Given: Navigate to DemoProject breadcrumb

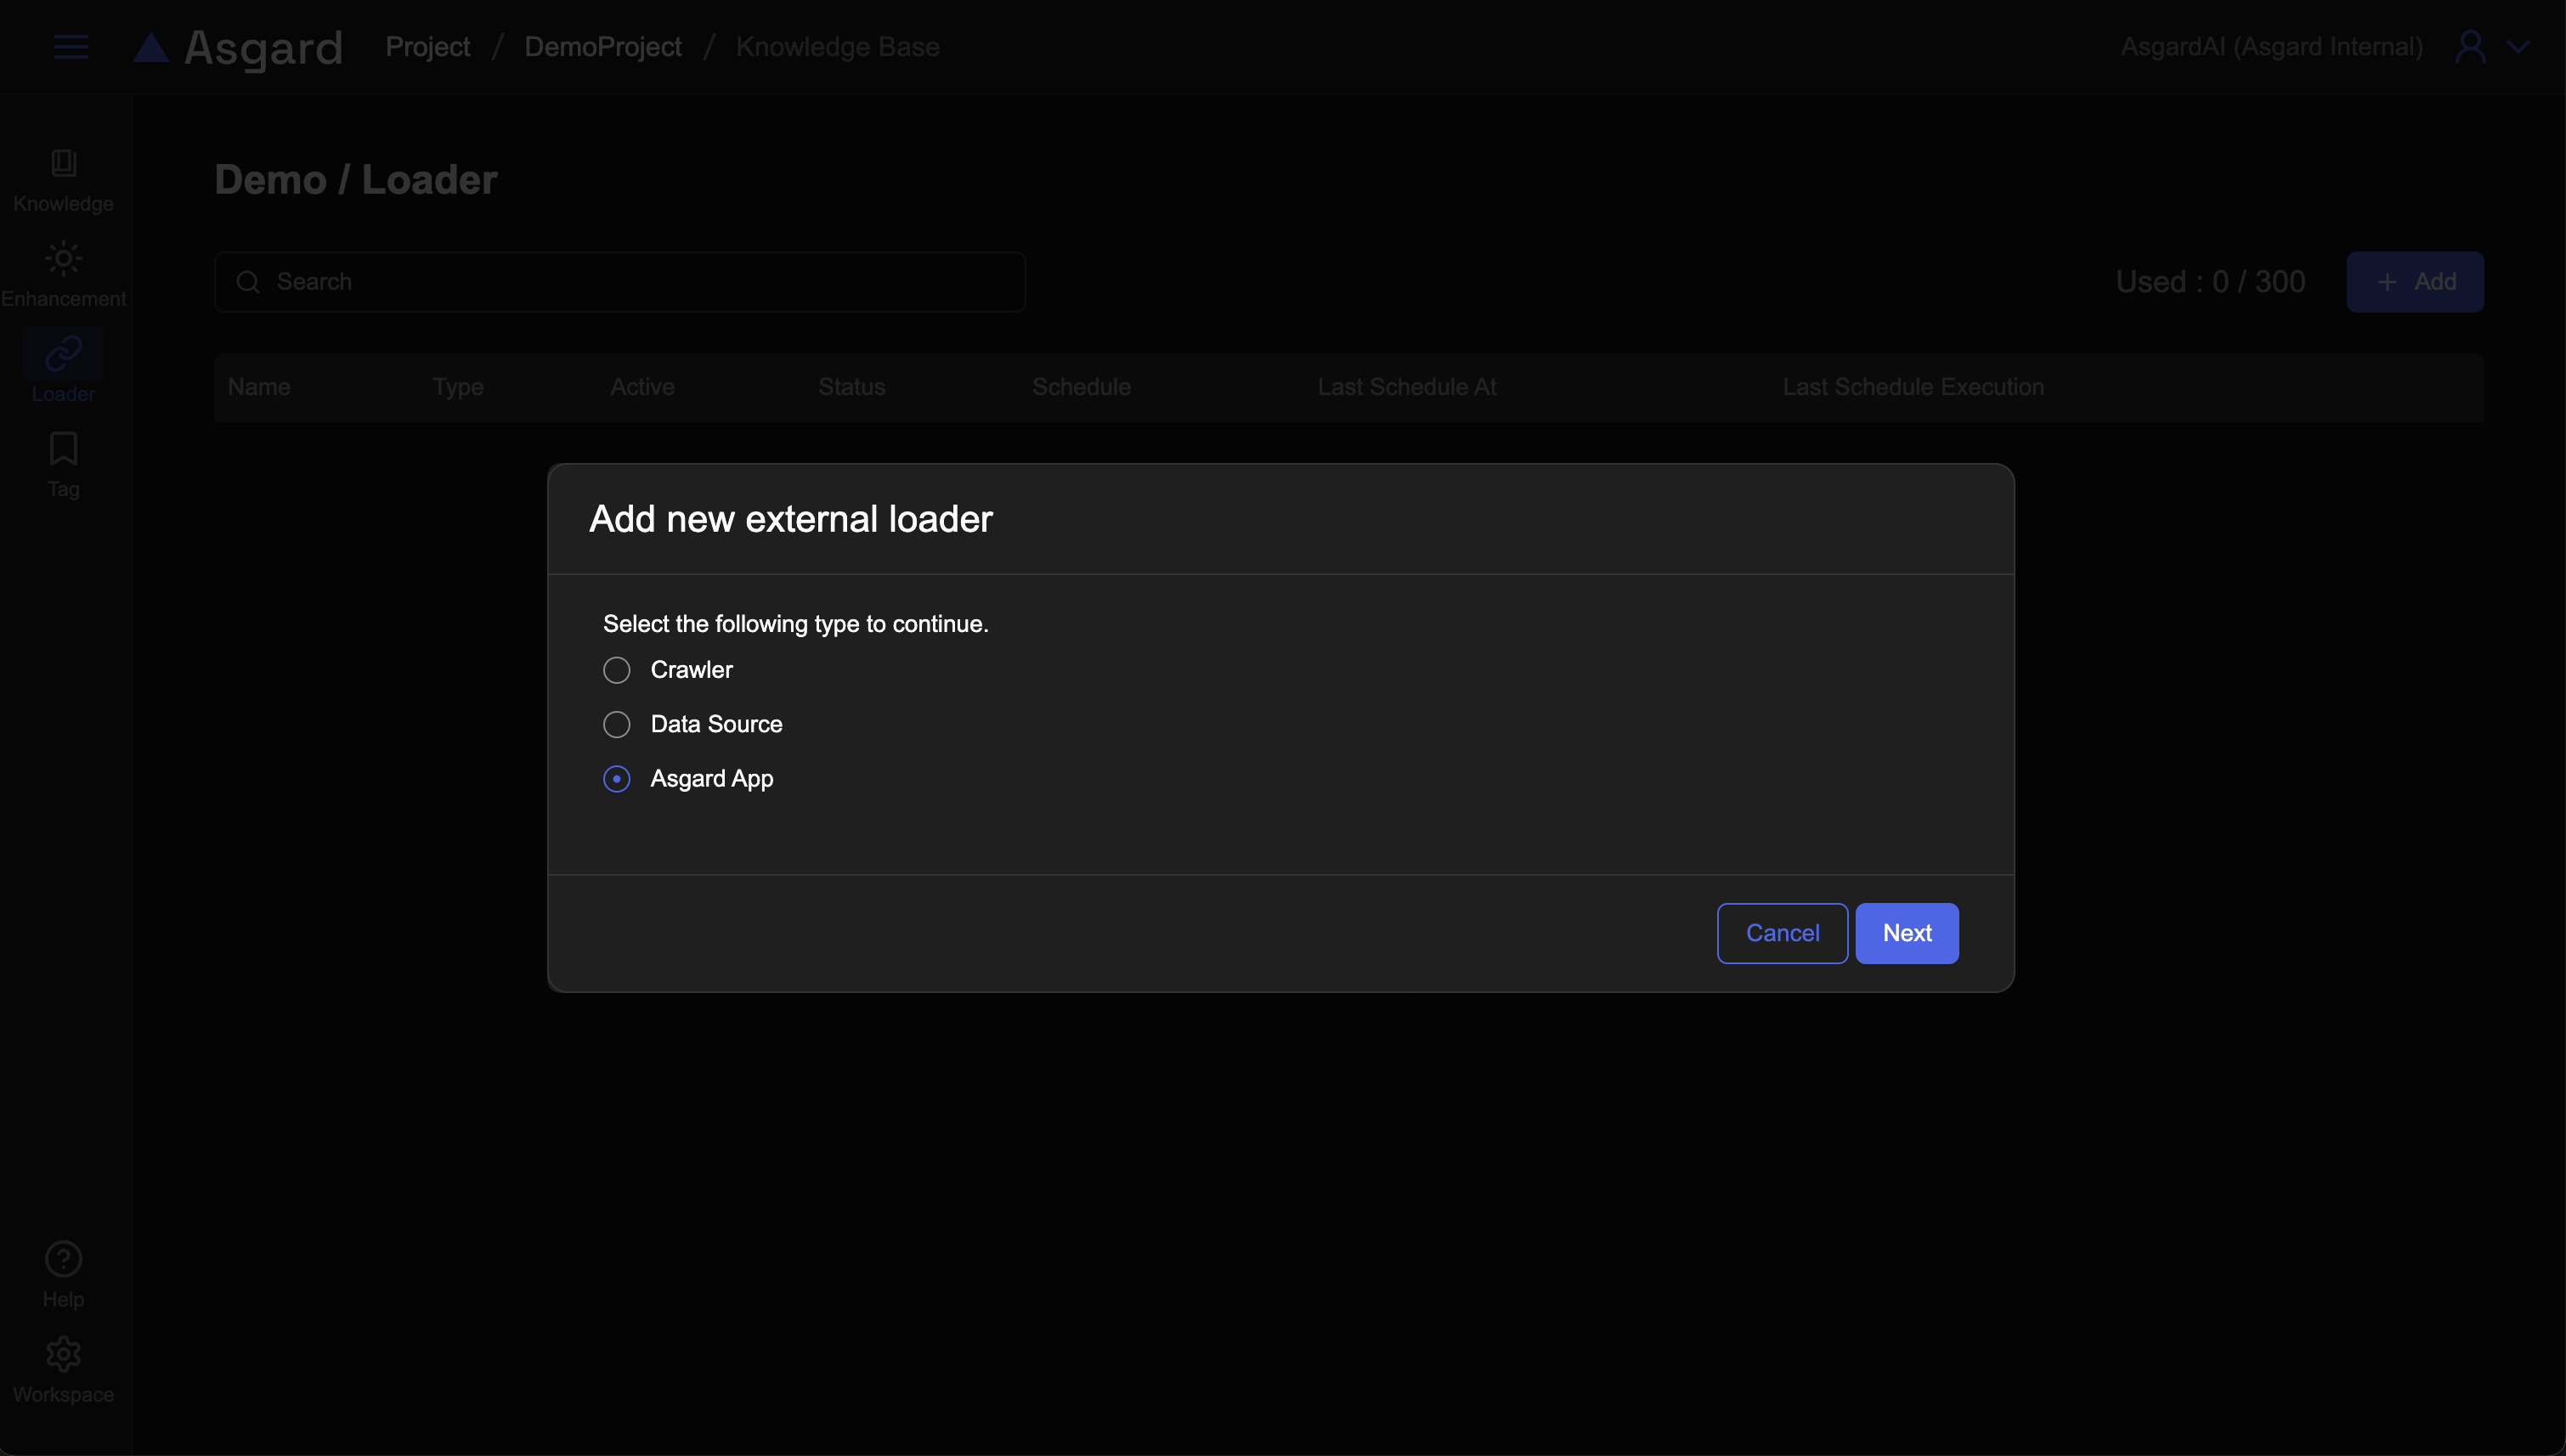Looking at the screenshot, I should point(603,47).
